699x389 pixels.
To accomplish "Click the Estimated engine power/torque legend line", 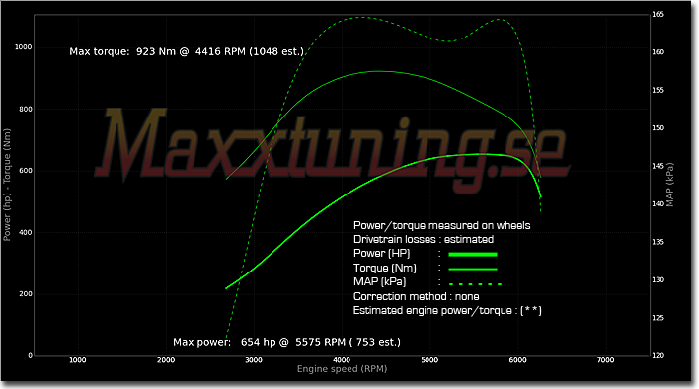I will click(x=447, y=311).
